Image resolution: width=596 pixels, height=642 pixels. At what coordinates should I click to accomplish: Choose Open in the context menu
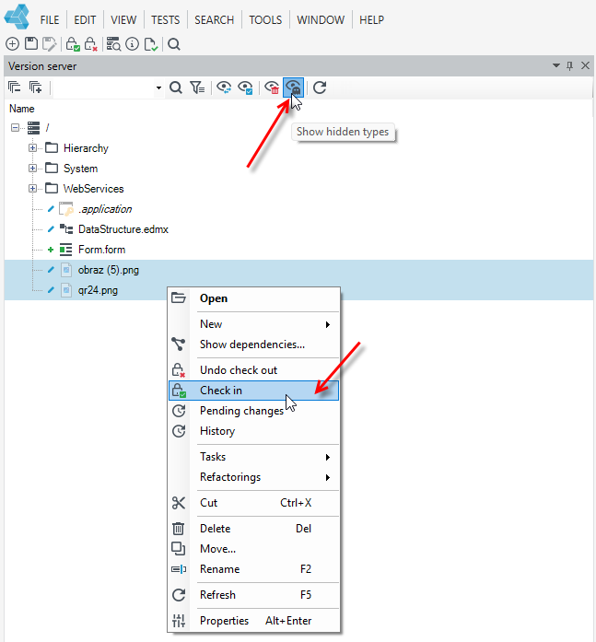coord(254,298)
